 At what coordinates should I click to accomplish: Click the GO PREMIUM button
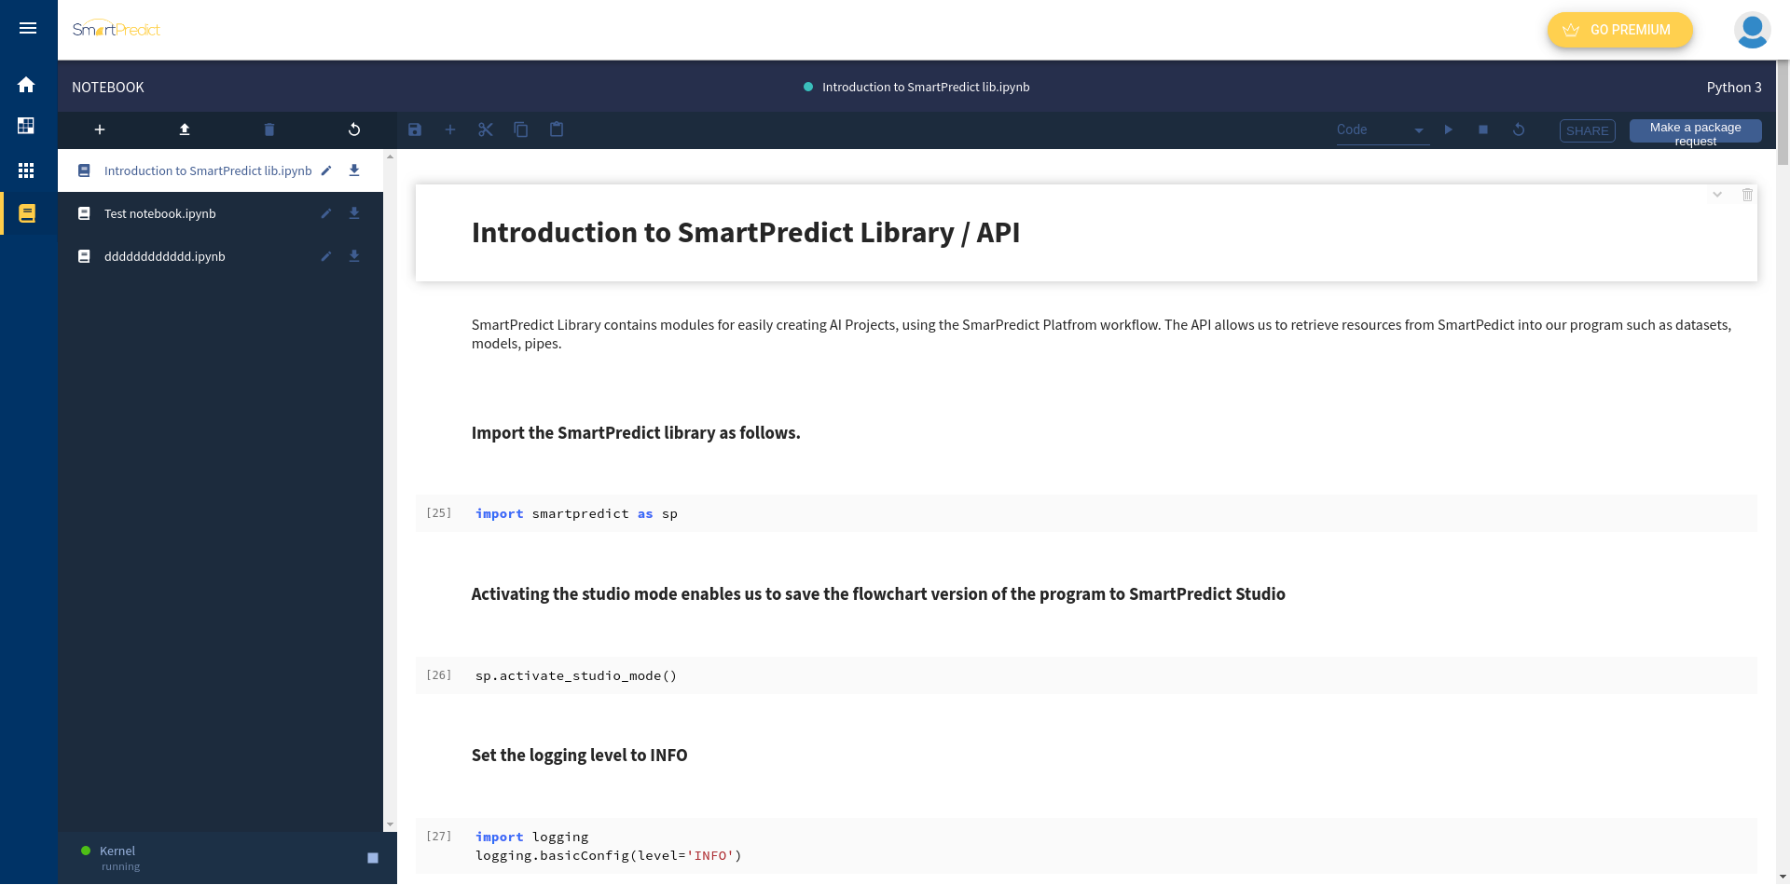(x=1619, y=30)
